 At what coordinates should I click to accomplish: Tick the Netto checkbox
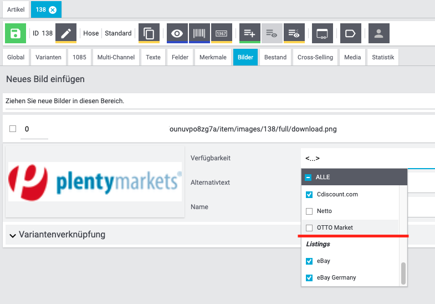tap(310, 211)
